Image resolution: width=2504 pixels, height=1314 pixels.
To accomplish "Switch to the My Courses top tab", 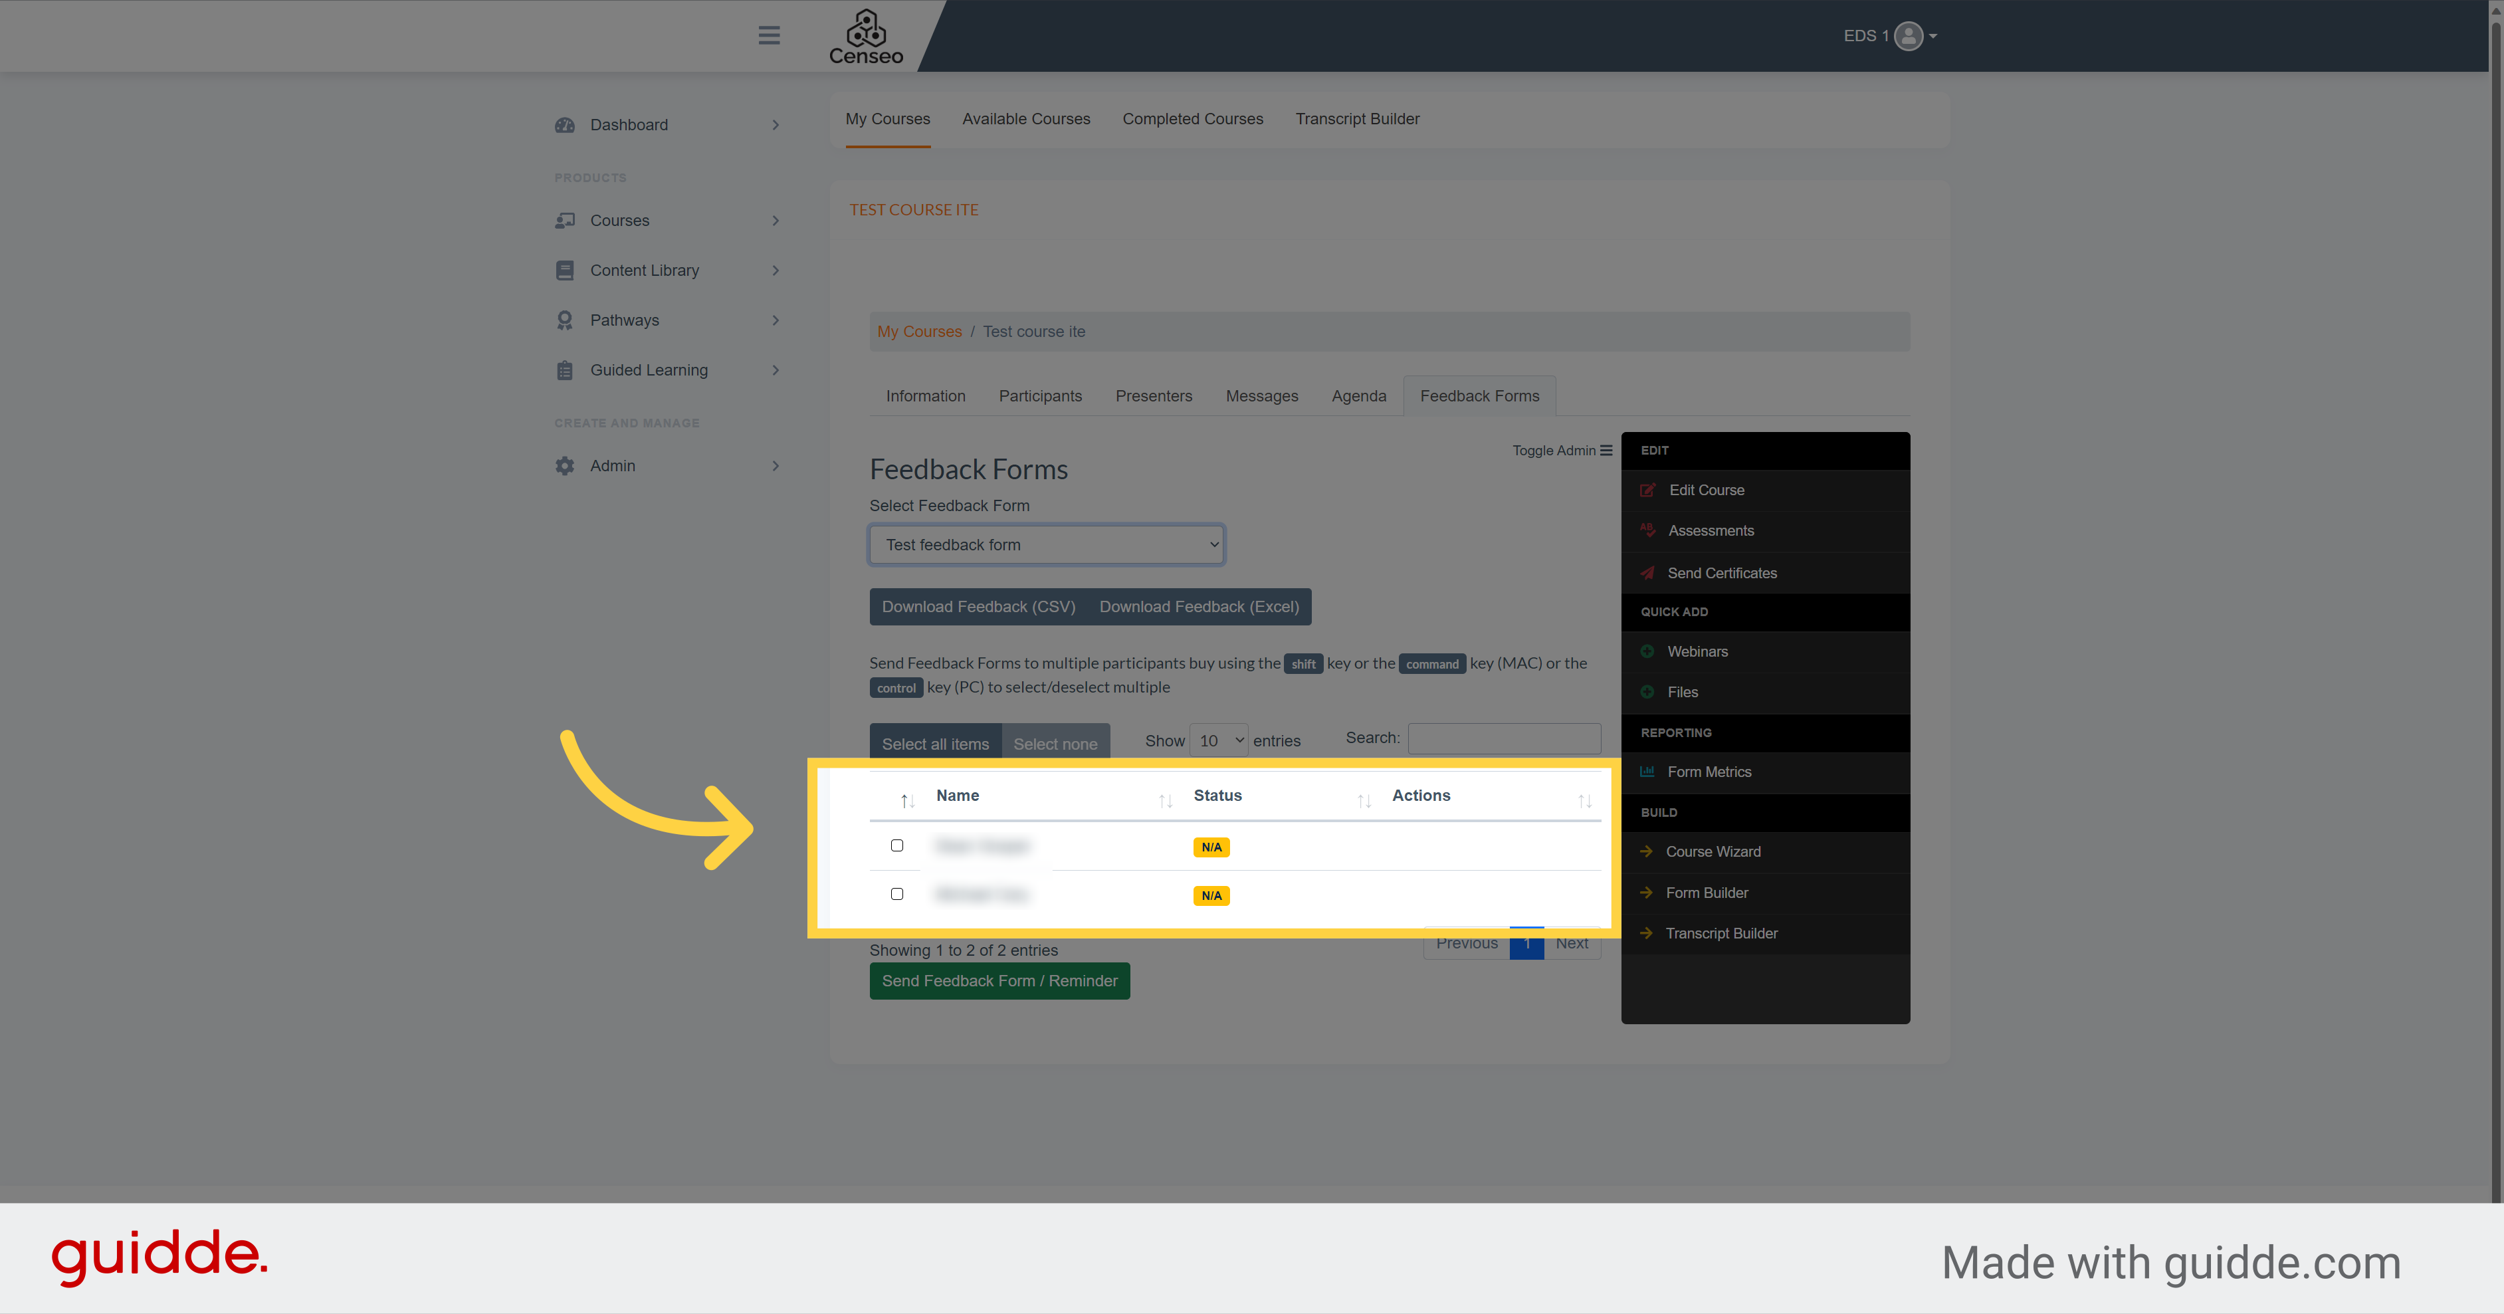I will point(887,118).
